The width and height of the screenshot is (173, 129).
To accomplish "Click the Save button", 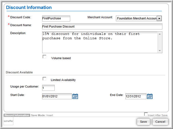I will point(143,122).
